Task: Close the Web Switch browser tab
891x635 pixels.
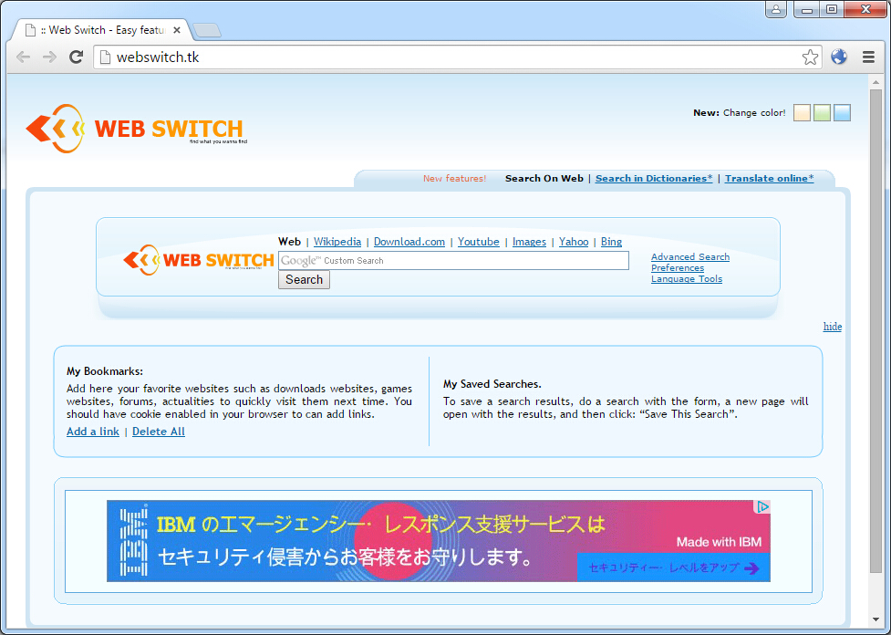Action: (177, 30)
